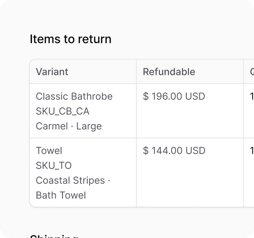The width and height of the screenshot is (254, 238).
Task: Select the Coastal Stripes variant text
Action: 70,180
